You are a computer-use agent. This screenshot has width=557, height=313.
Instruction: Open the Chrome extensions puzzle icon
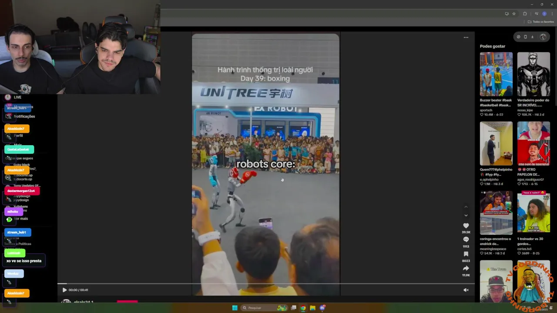525,14
